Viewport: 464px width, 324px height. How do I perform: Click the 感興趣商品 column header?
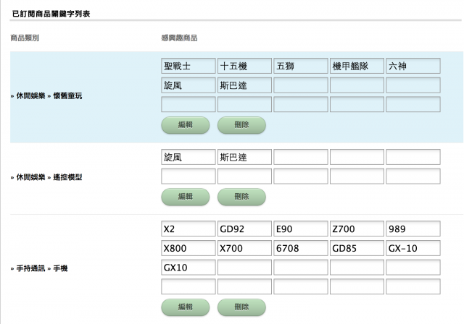[x=179, y=38]
